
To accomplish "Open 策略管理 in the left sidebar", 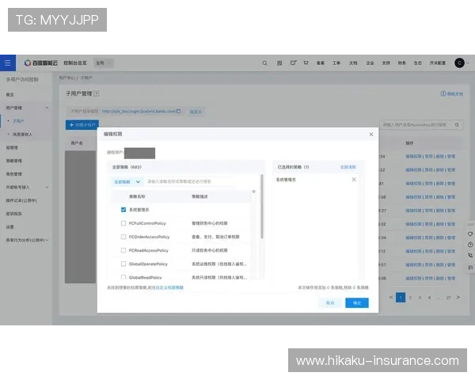I will click(14, 161).
